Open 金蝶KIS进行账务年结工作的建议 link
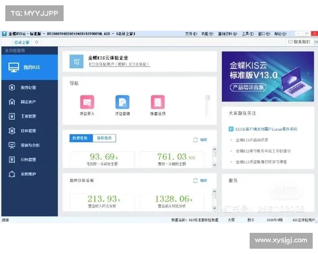This screenshot has height=254, width=318. [263, 151]
